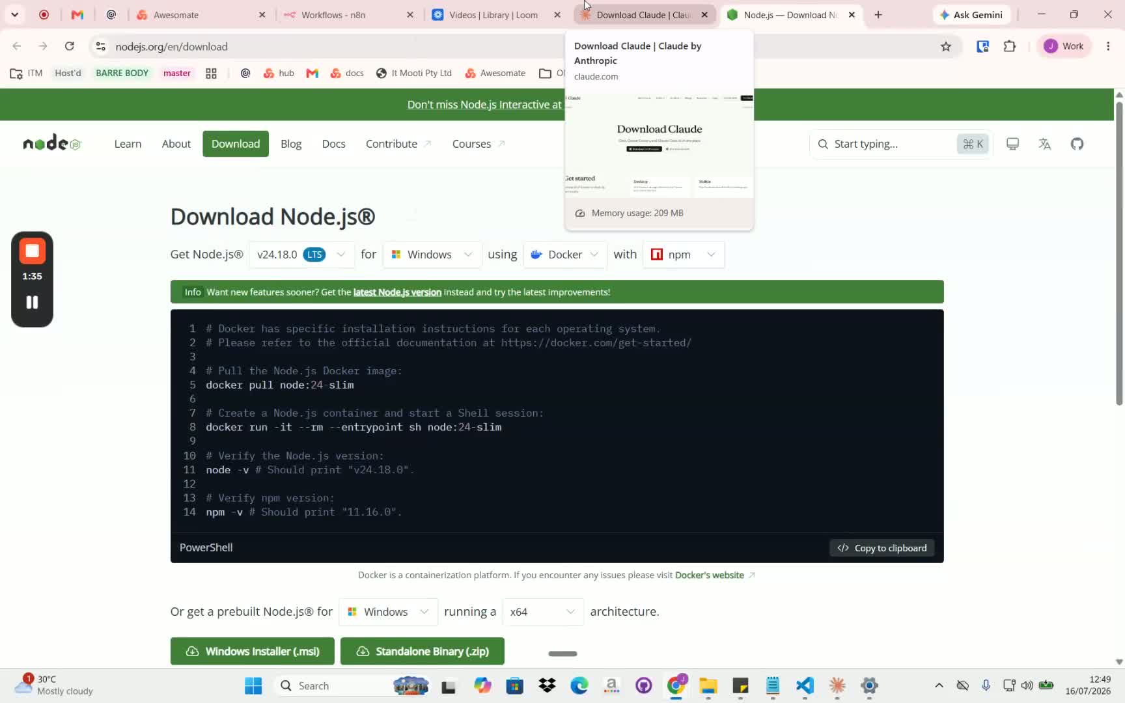Image resolution: width=1125 pixels, height=703 pixels.
Task: Open Microsoft Store from the taskbar
Action: [x=514, y=685]
